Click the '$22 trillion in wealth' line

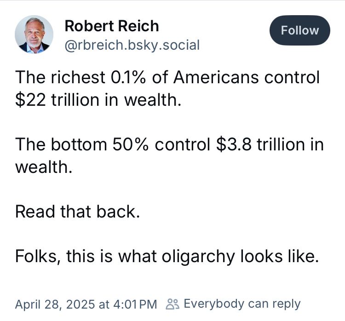(98, 100)
